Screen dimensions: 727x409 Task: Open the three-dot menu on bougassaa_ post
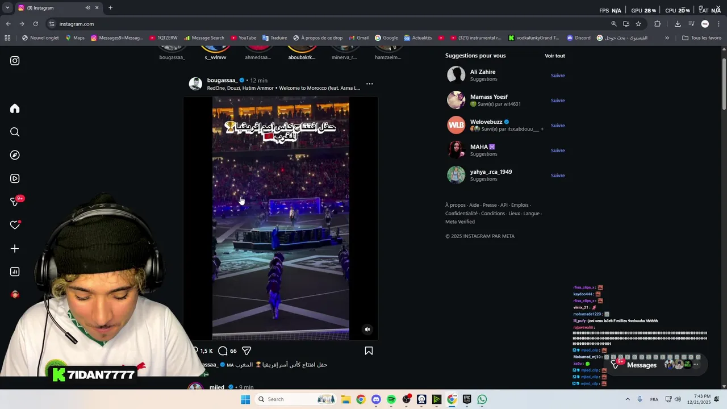[x=369, y=84]
